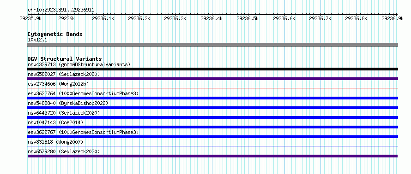Image resolution: width=411 pixels, height=174 pixels.
Task: Click the blue bar under esv3622764
Action: point(212,98)
